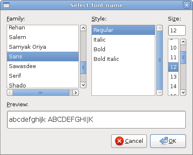The width and height of the screenshot is (193, 155).
Task: Click Size list scroll down arrow
Action: (x=183, y=92)
